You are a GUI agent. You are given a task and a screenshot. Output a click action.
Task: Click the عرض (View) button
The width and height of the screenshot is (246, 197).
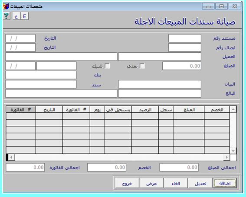151,183
